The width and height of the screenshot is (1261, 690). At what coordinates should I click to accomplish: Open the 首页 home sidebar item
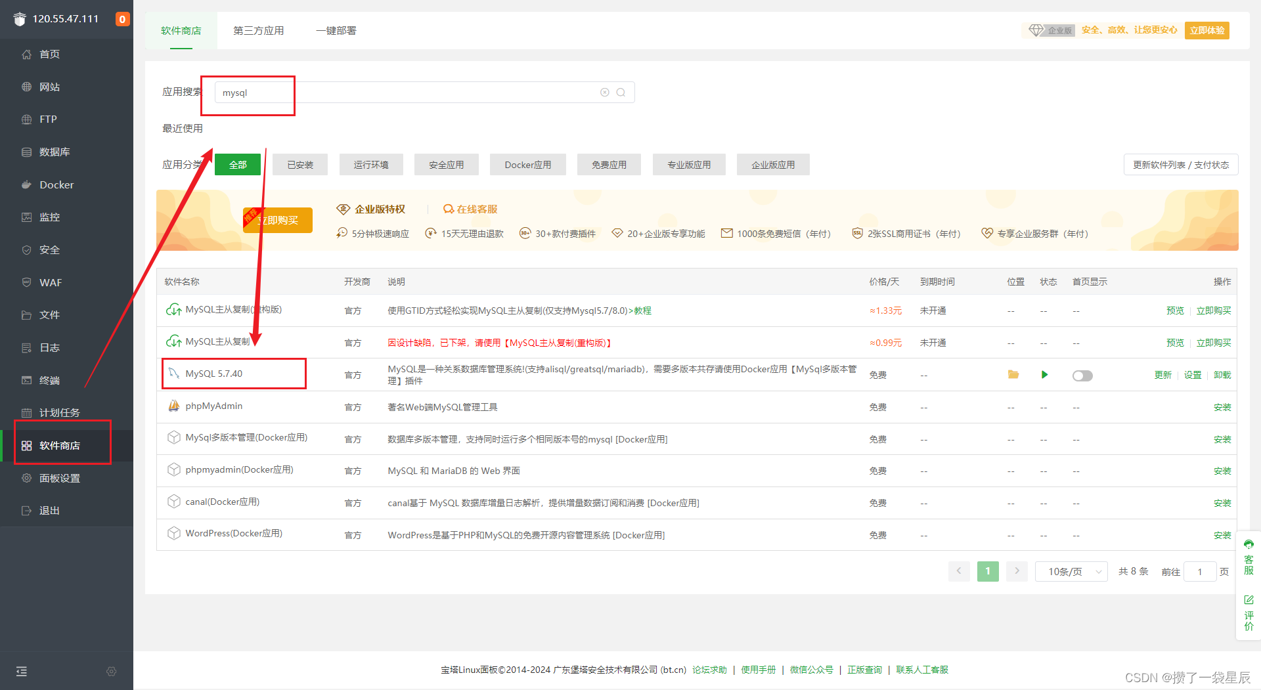click(x=49, y=54)
